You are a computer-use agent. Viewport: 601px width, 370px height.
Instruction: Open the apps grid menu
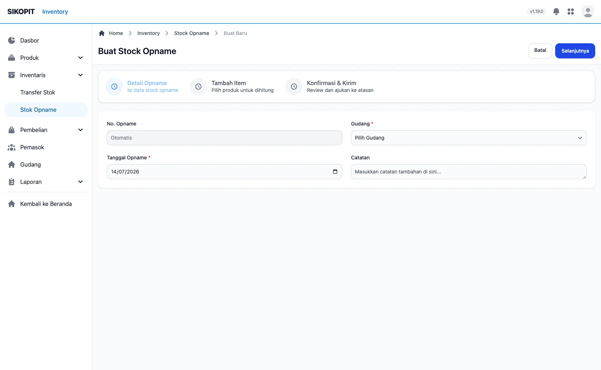coord(571,12)
